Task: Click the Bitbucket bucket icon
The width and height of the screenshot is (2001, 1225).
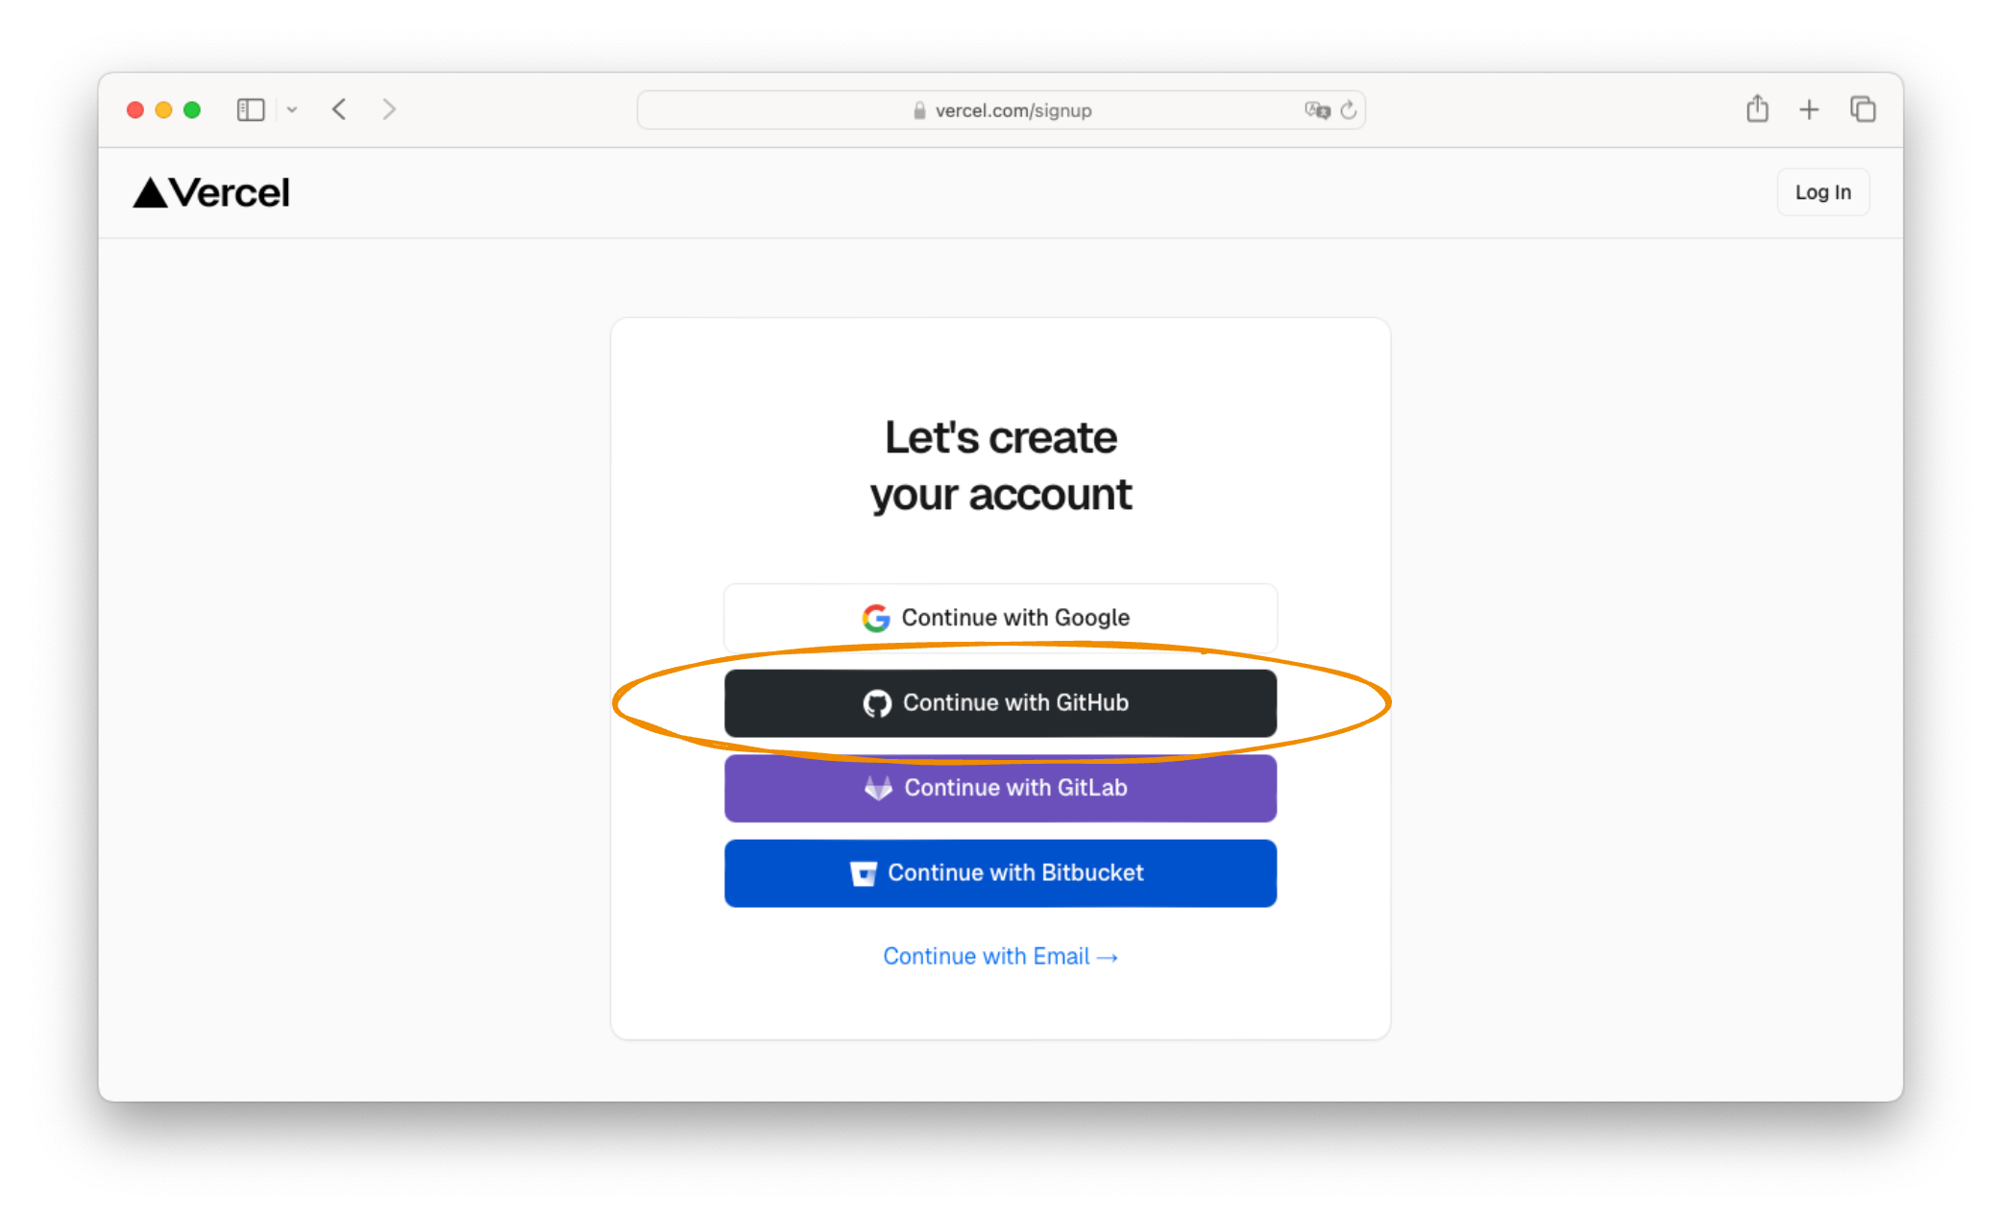Action: (864, 872)
